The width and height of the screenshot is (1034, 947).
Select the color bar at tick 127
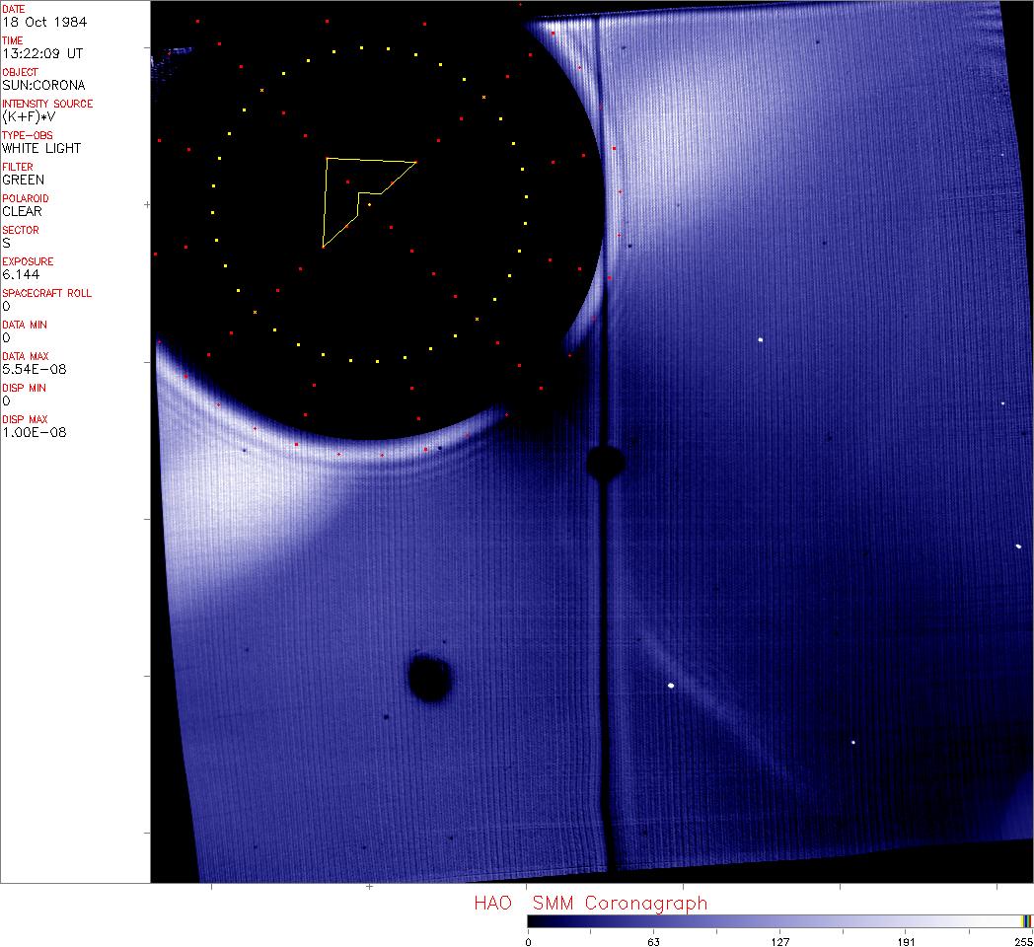tap(779, 920)
